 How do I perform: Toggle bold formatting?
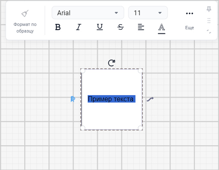58,27
